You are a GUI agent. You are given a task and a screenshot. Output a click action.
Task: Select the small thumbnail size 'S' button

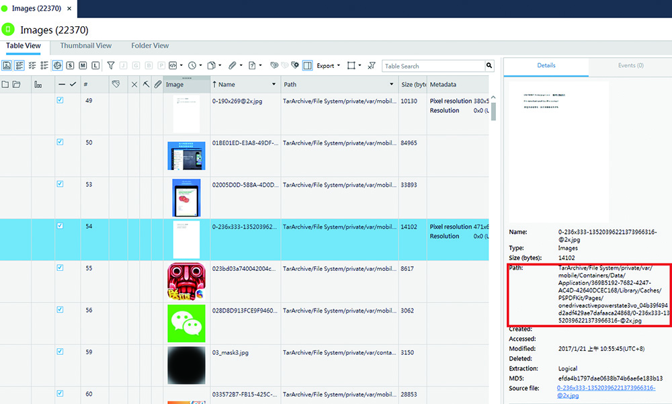70,66
